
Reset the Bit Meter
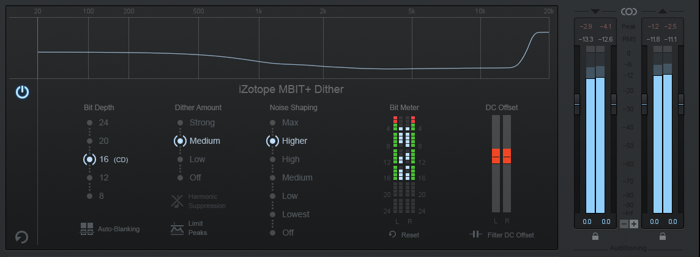coord(404,234)
